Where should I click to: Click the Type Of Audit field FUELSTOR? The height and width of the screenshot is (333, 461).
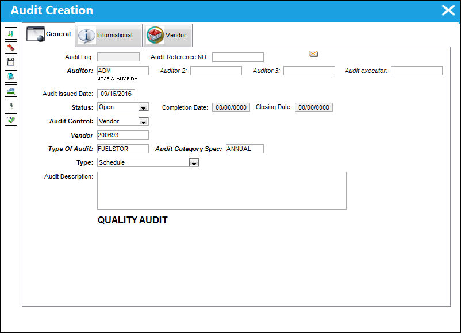pos(123,149)
